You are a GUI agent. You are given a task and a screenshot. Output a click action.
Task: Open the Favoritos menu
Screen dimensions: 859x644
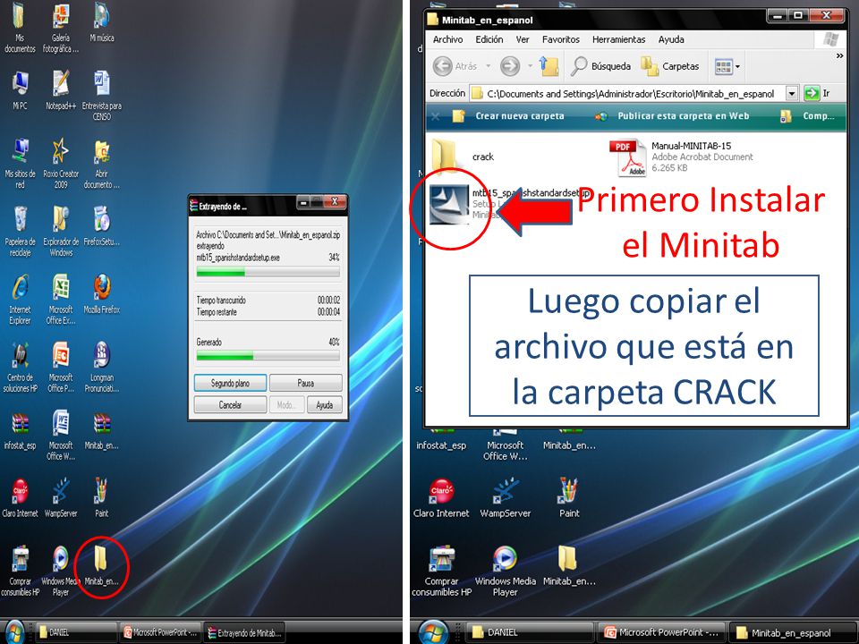coord(560,39)
